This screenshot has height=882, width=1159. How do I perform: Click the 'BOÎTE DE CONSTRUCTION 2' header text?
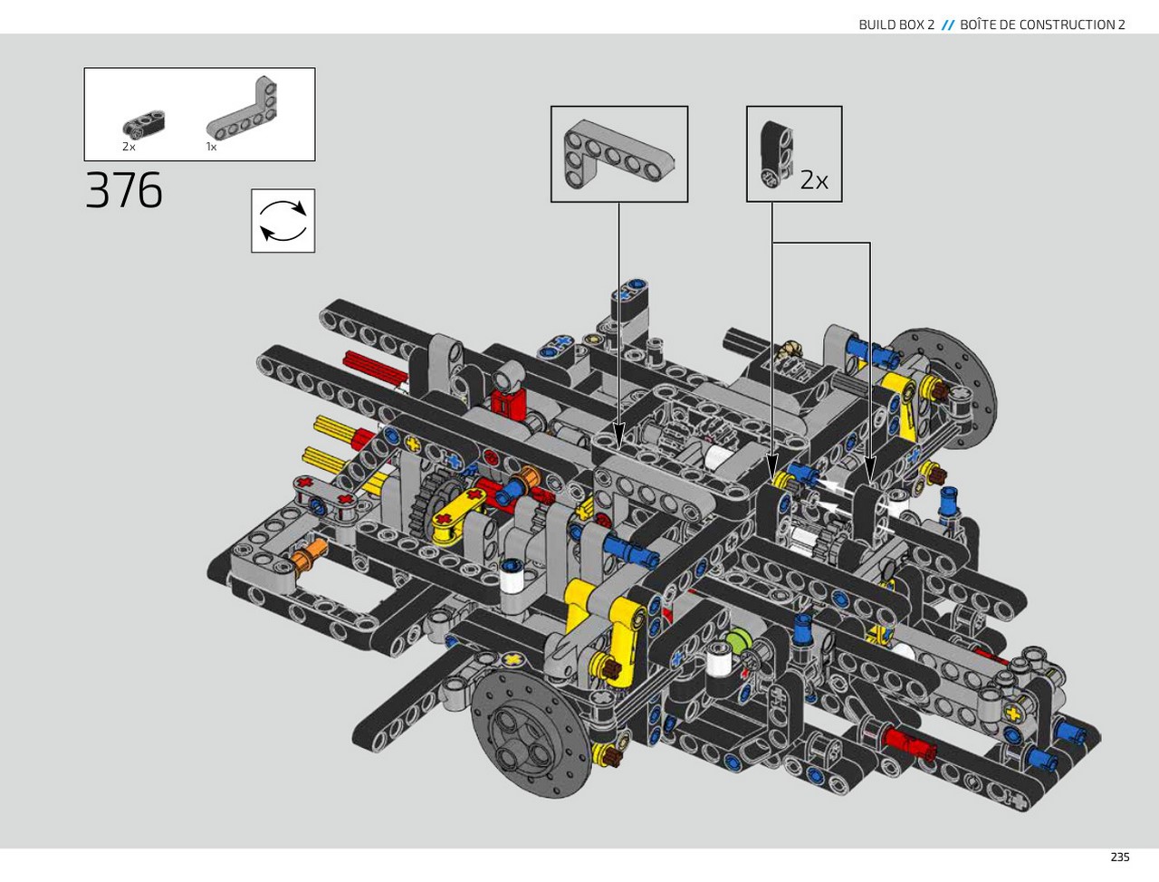[x=1042, y=24]
